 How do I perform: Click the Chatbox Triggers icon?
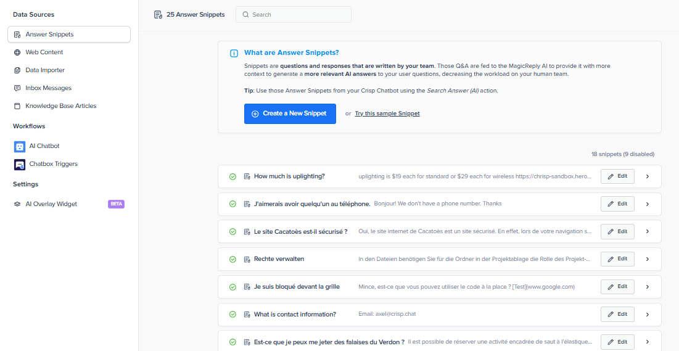pyautogui.click(x=20, y=164)
